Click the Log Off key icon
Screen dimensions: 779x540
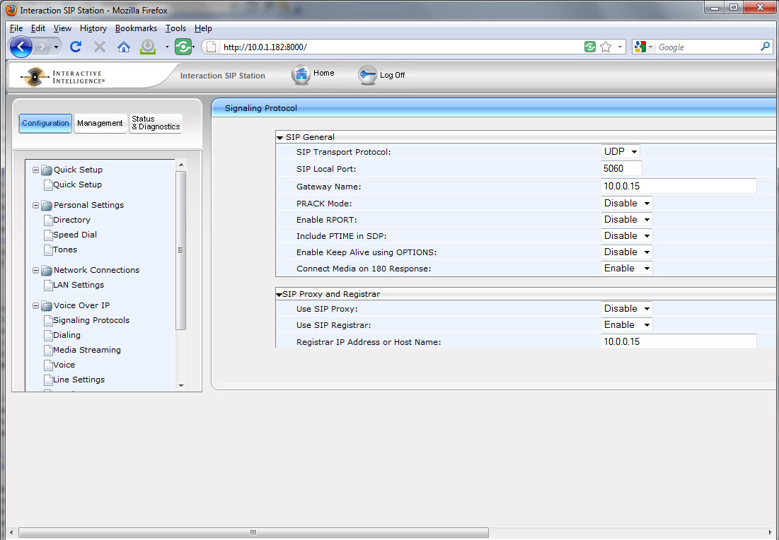point(367,75)
